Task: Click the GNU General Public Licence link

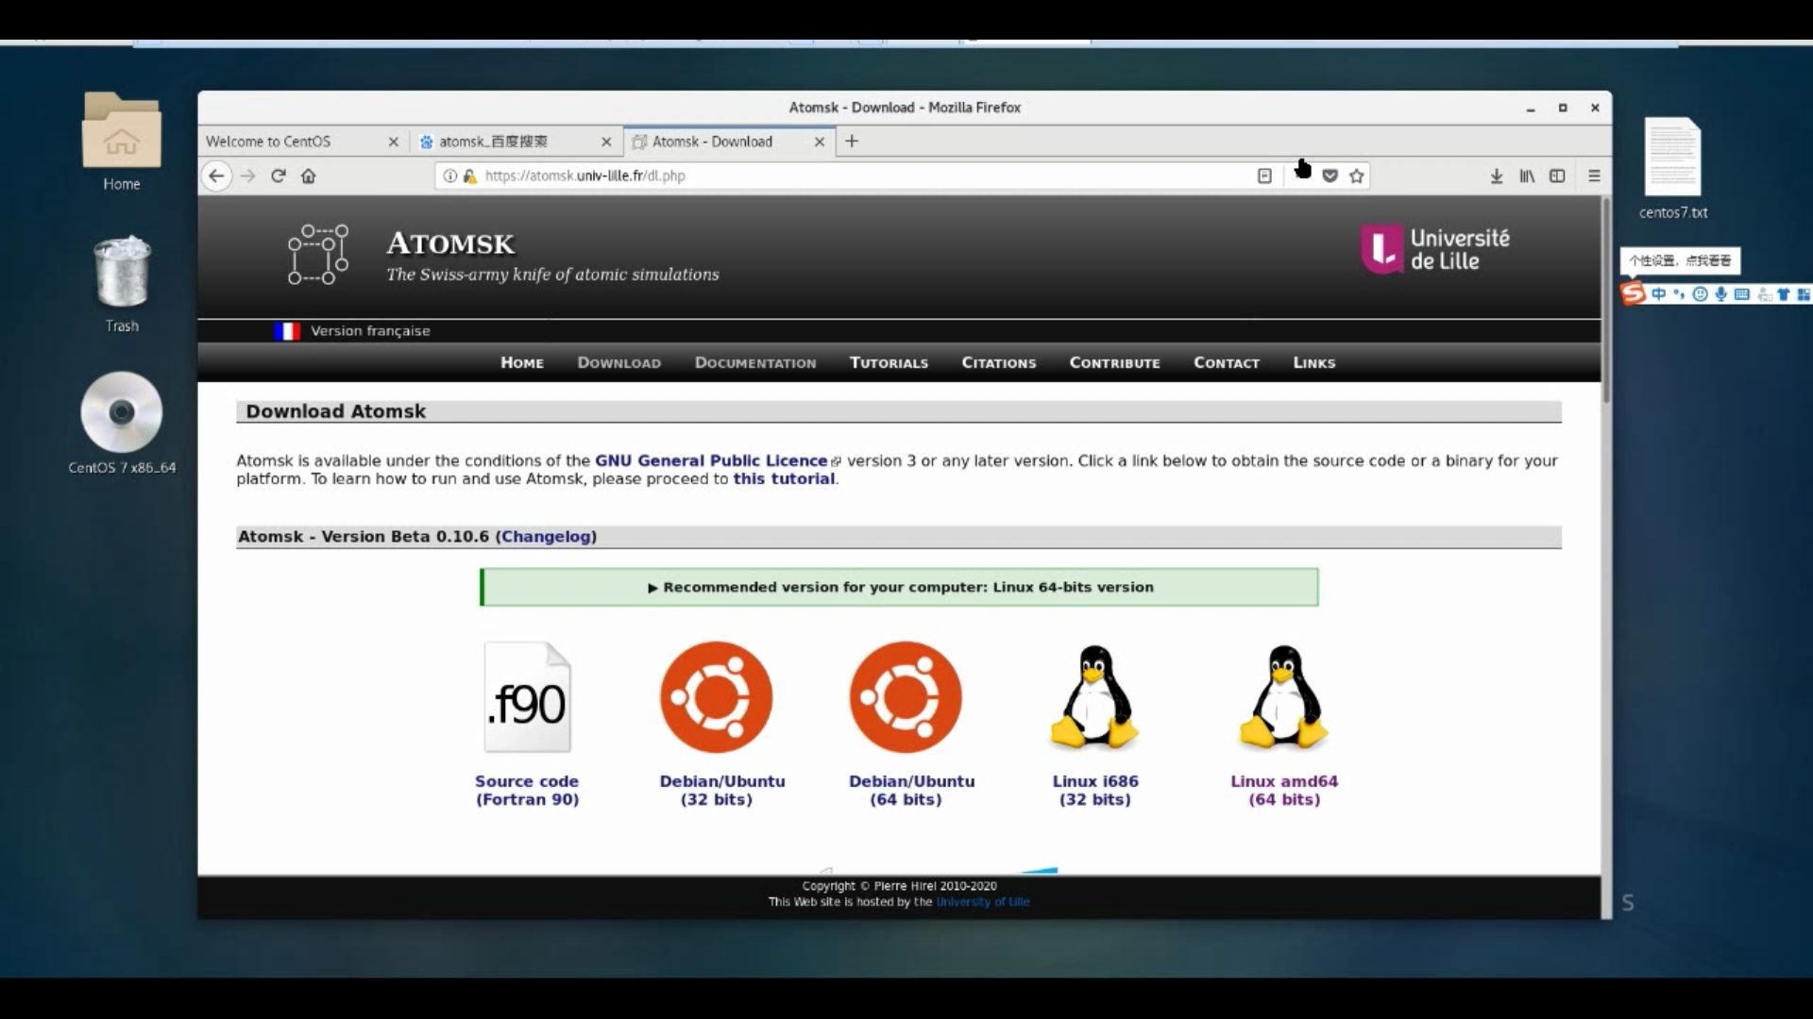Action: 710,460
